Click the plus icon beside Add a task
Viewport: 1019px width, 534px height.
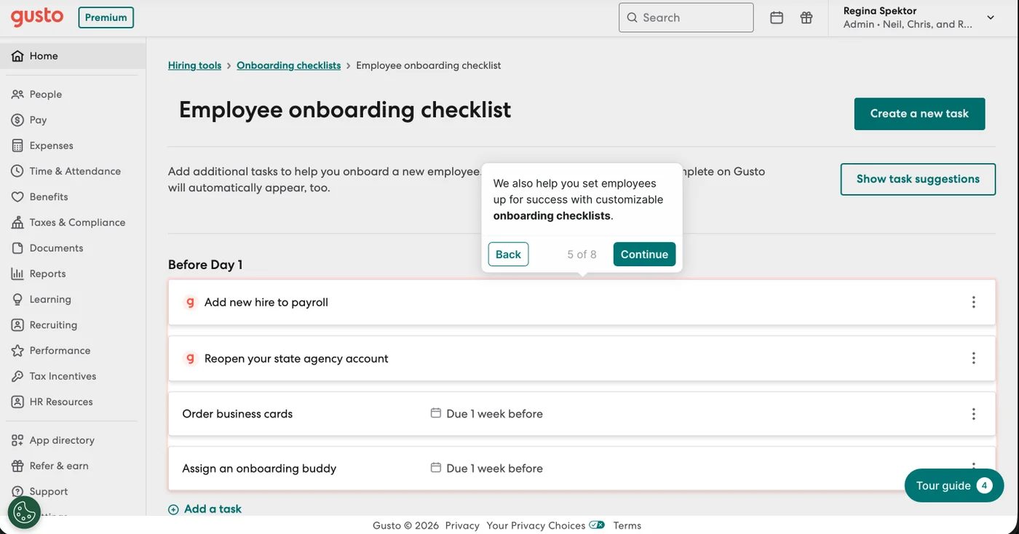(173, 509)
